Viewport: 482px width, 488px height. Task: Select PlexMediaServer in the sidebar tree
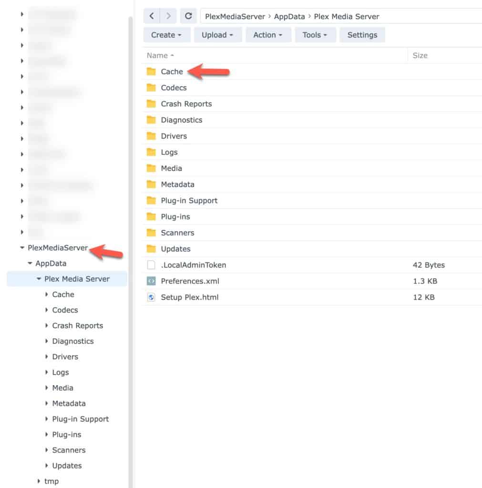point(58,248)
